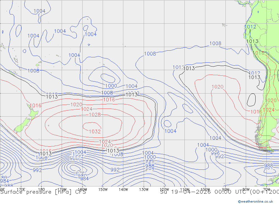Select the black 1013 label next to blue 1012 near 110W
This screenshot has height=204, width=279.
(x=189, y=68)
